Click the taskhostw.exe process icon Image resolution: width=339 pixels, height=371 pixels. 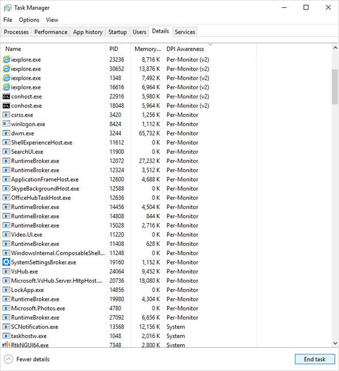coord(6,336)
